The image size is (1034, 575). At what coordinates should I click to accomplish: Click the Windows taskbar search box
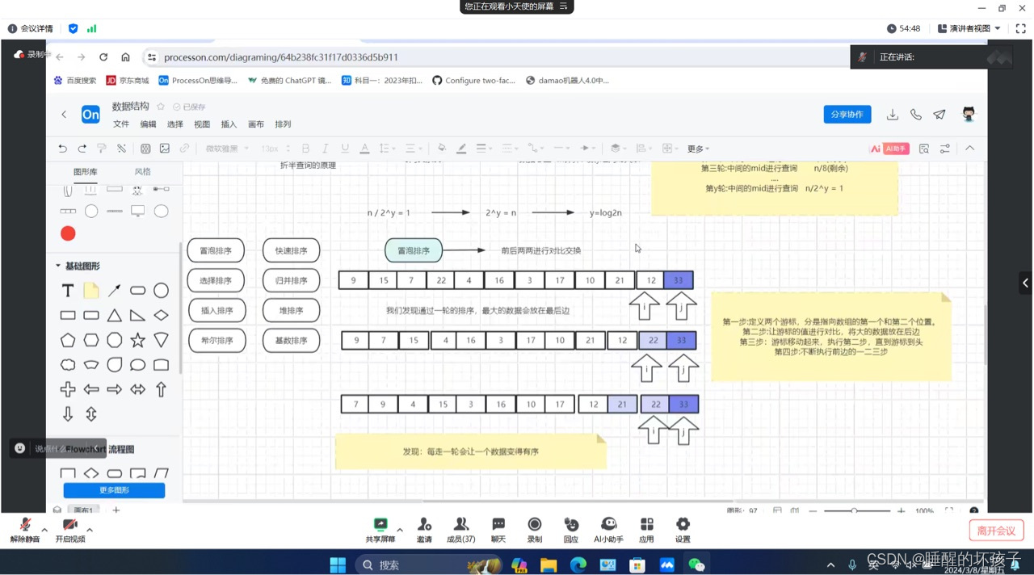coord(428,565)
